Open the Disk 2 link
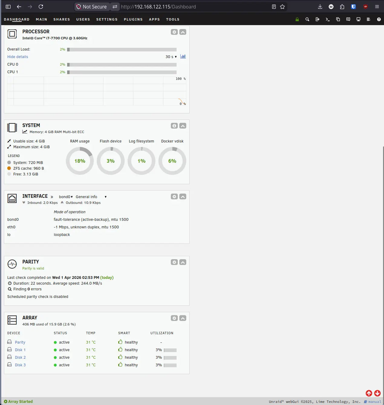 [20, 358]
